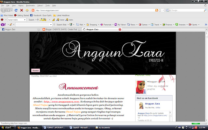
Task: Open Yahoo Personals toolbar button
Action: coord(106,25)
